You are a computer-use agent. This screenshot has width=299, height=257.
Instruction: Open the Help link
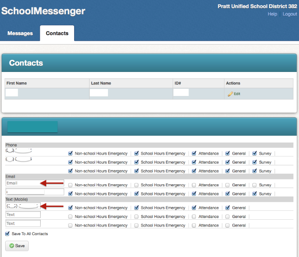click(x=272, y=14)
